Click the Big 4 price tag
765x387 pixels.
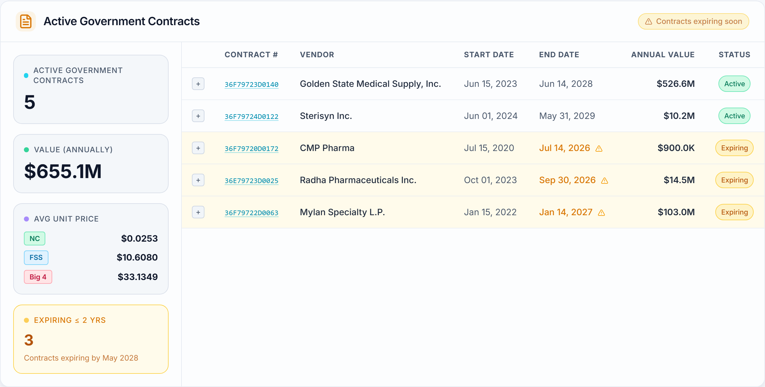click(x=38, y=277)
